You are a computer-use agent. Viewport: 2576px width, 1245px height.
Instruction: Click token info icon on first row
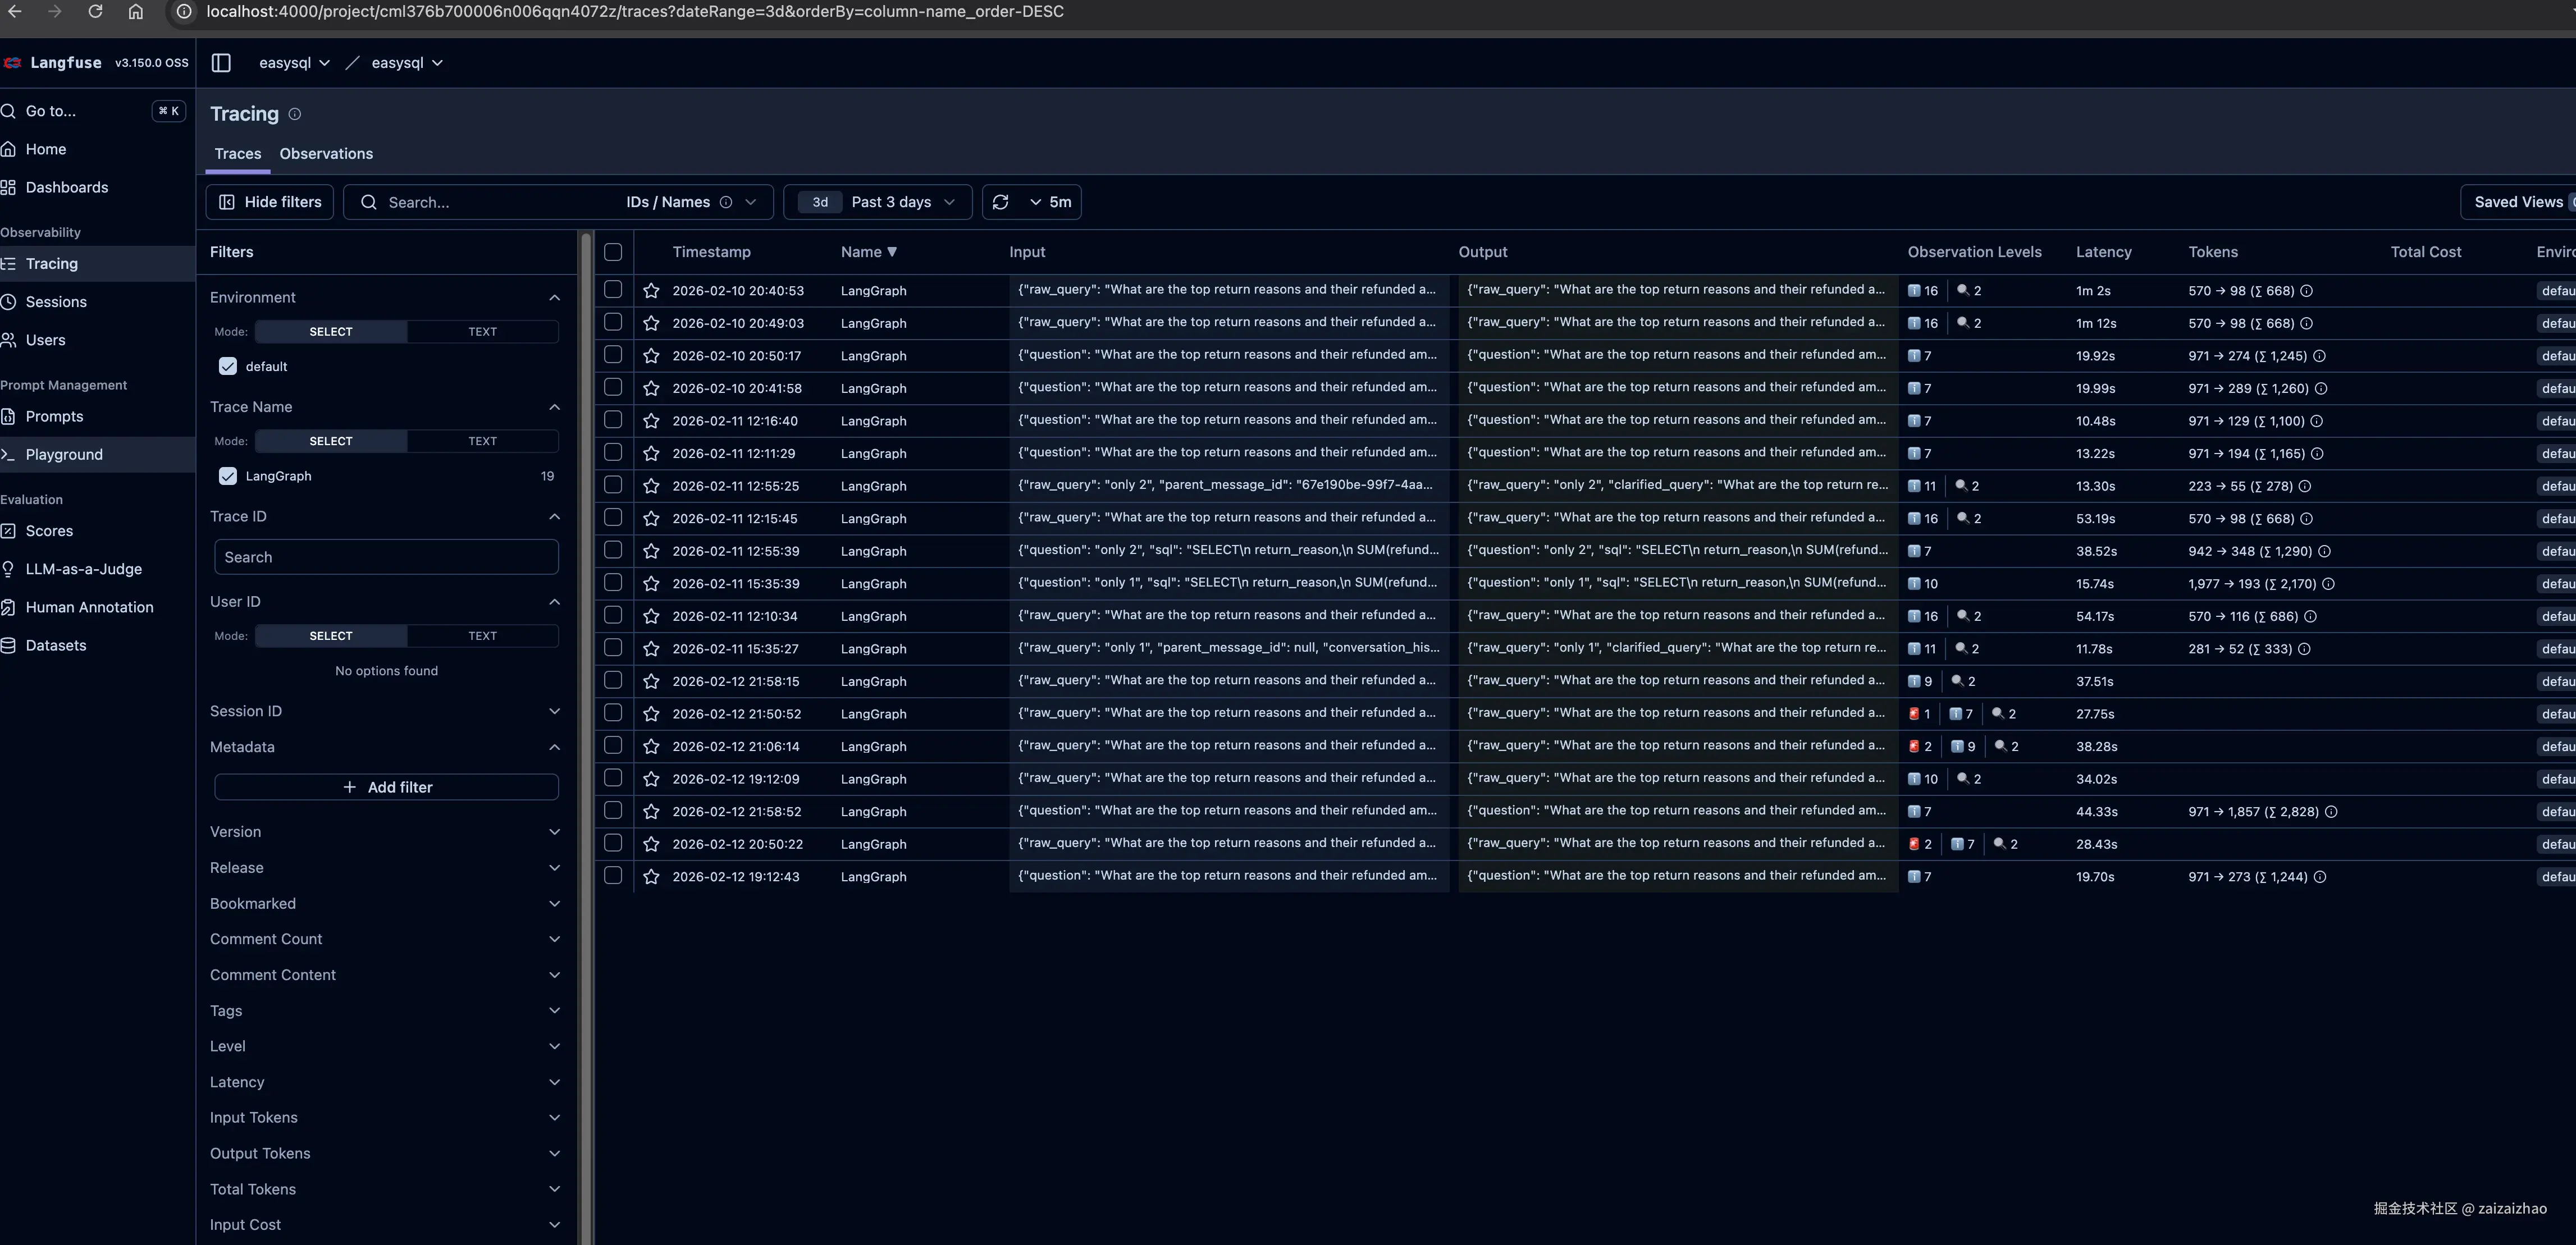coord(2306,291)
